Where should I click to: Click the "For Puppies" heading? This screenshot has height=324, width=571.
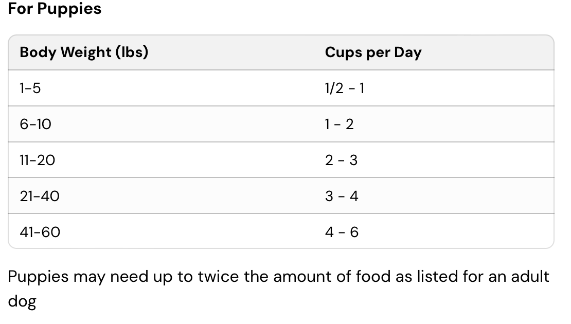[55, 9]
